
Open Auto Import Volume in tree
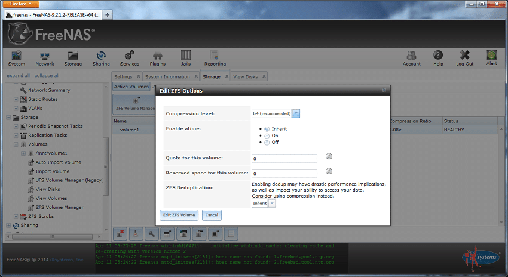59,162
